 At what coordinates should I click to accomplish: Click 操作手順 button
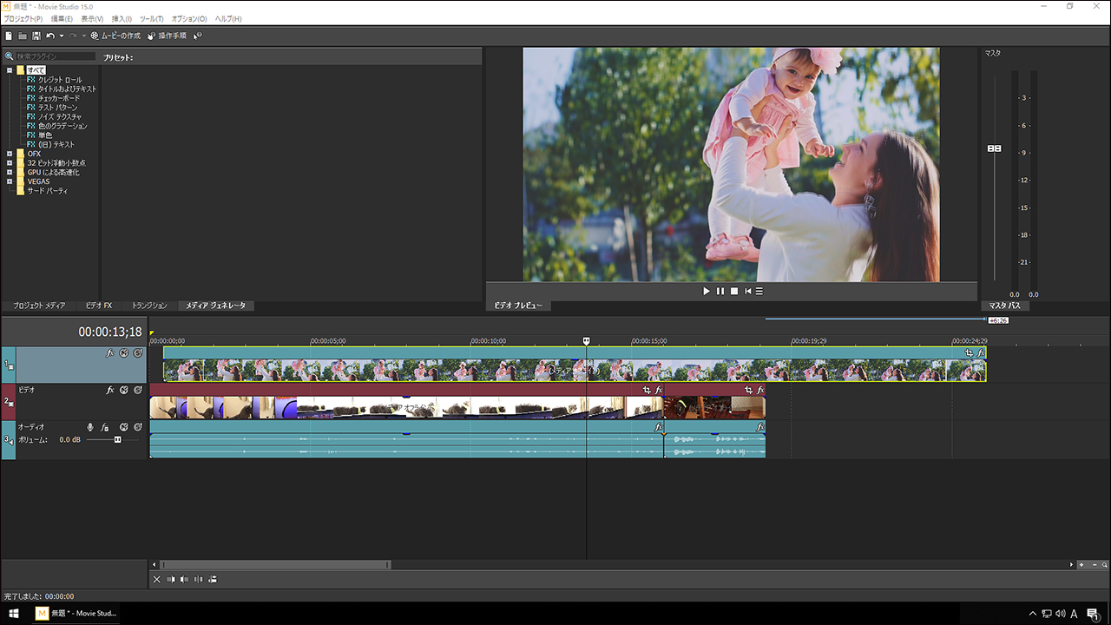[x=167, y=36]
